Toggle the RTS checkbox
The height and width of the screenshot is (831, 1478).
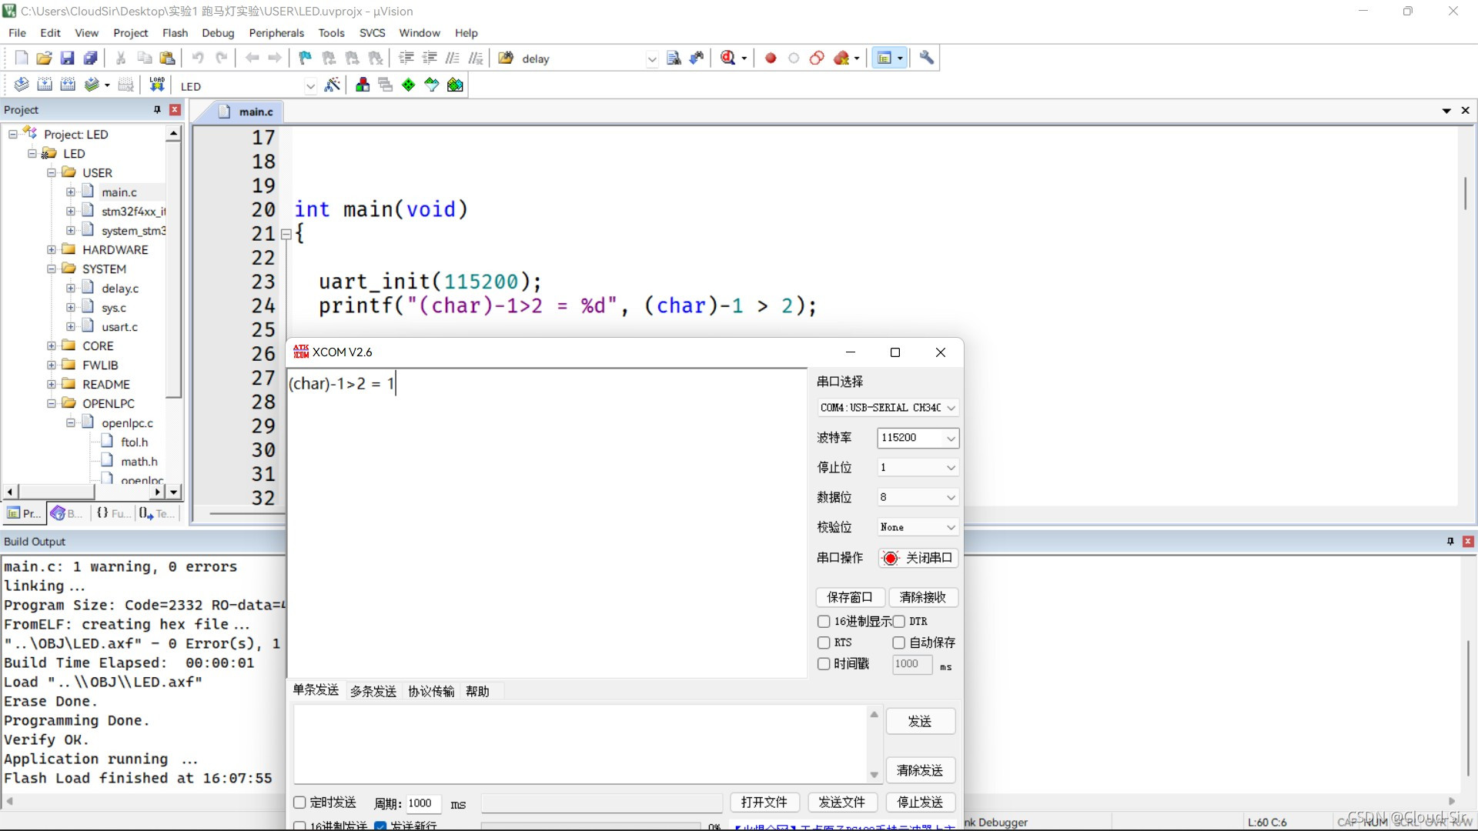[x=824, y=642]
